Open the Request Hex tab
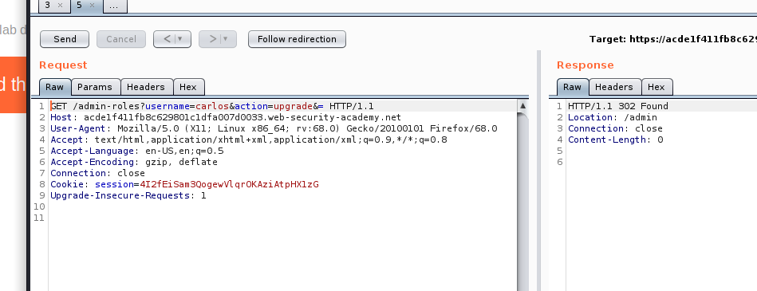Image resolution: width=757 pixels, height=291 pixels. tap(188, 87)
